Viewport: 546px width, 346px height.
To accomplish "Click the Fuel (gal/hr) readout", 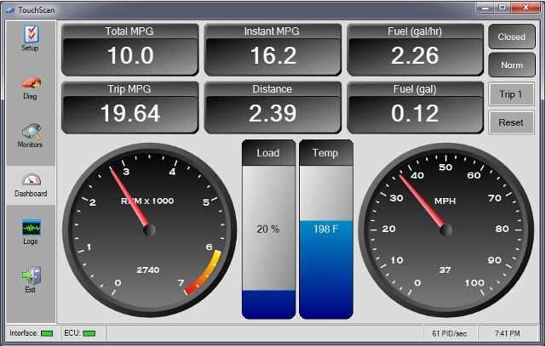I will pyautogui.click(x=415, y=49).
